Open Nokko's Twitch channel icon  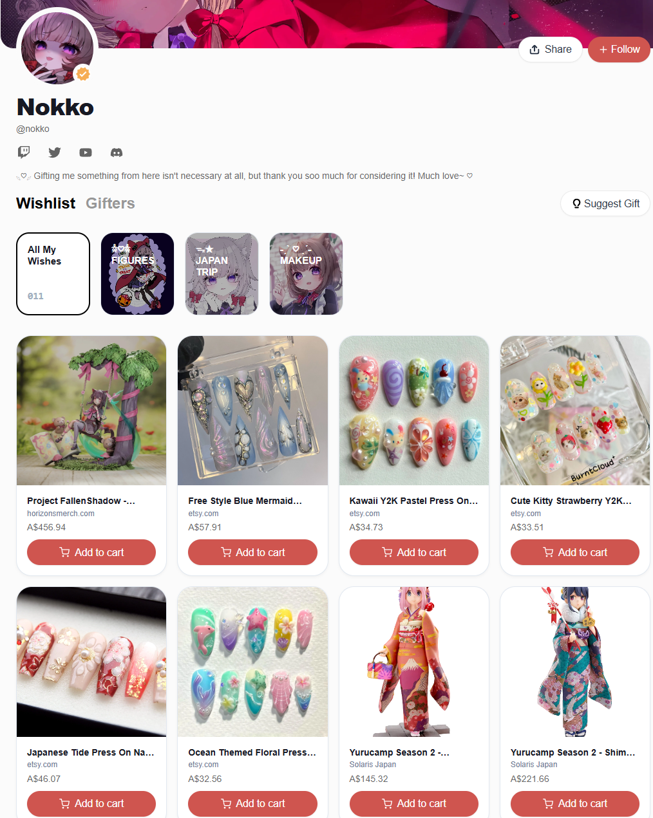[x=24, y=153]
